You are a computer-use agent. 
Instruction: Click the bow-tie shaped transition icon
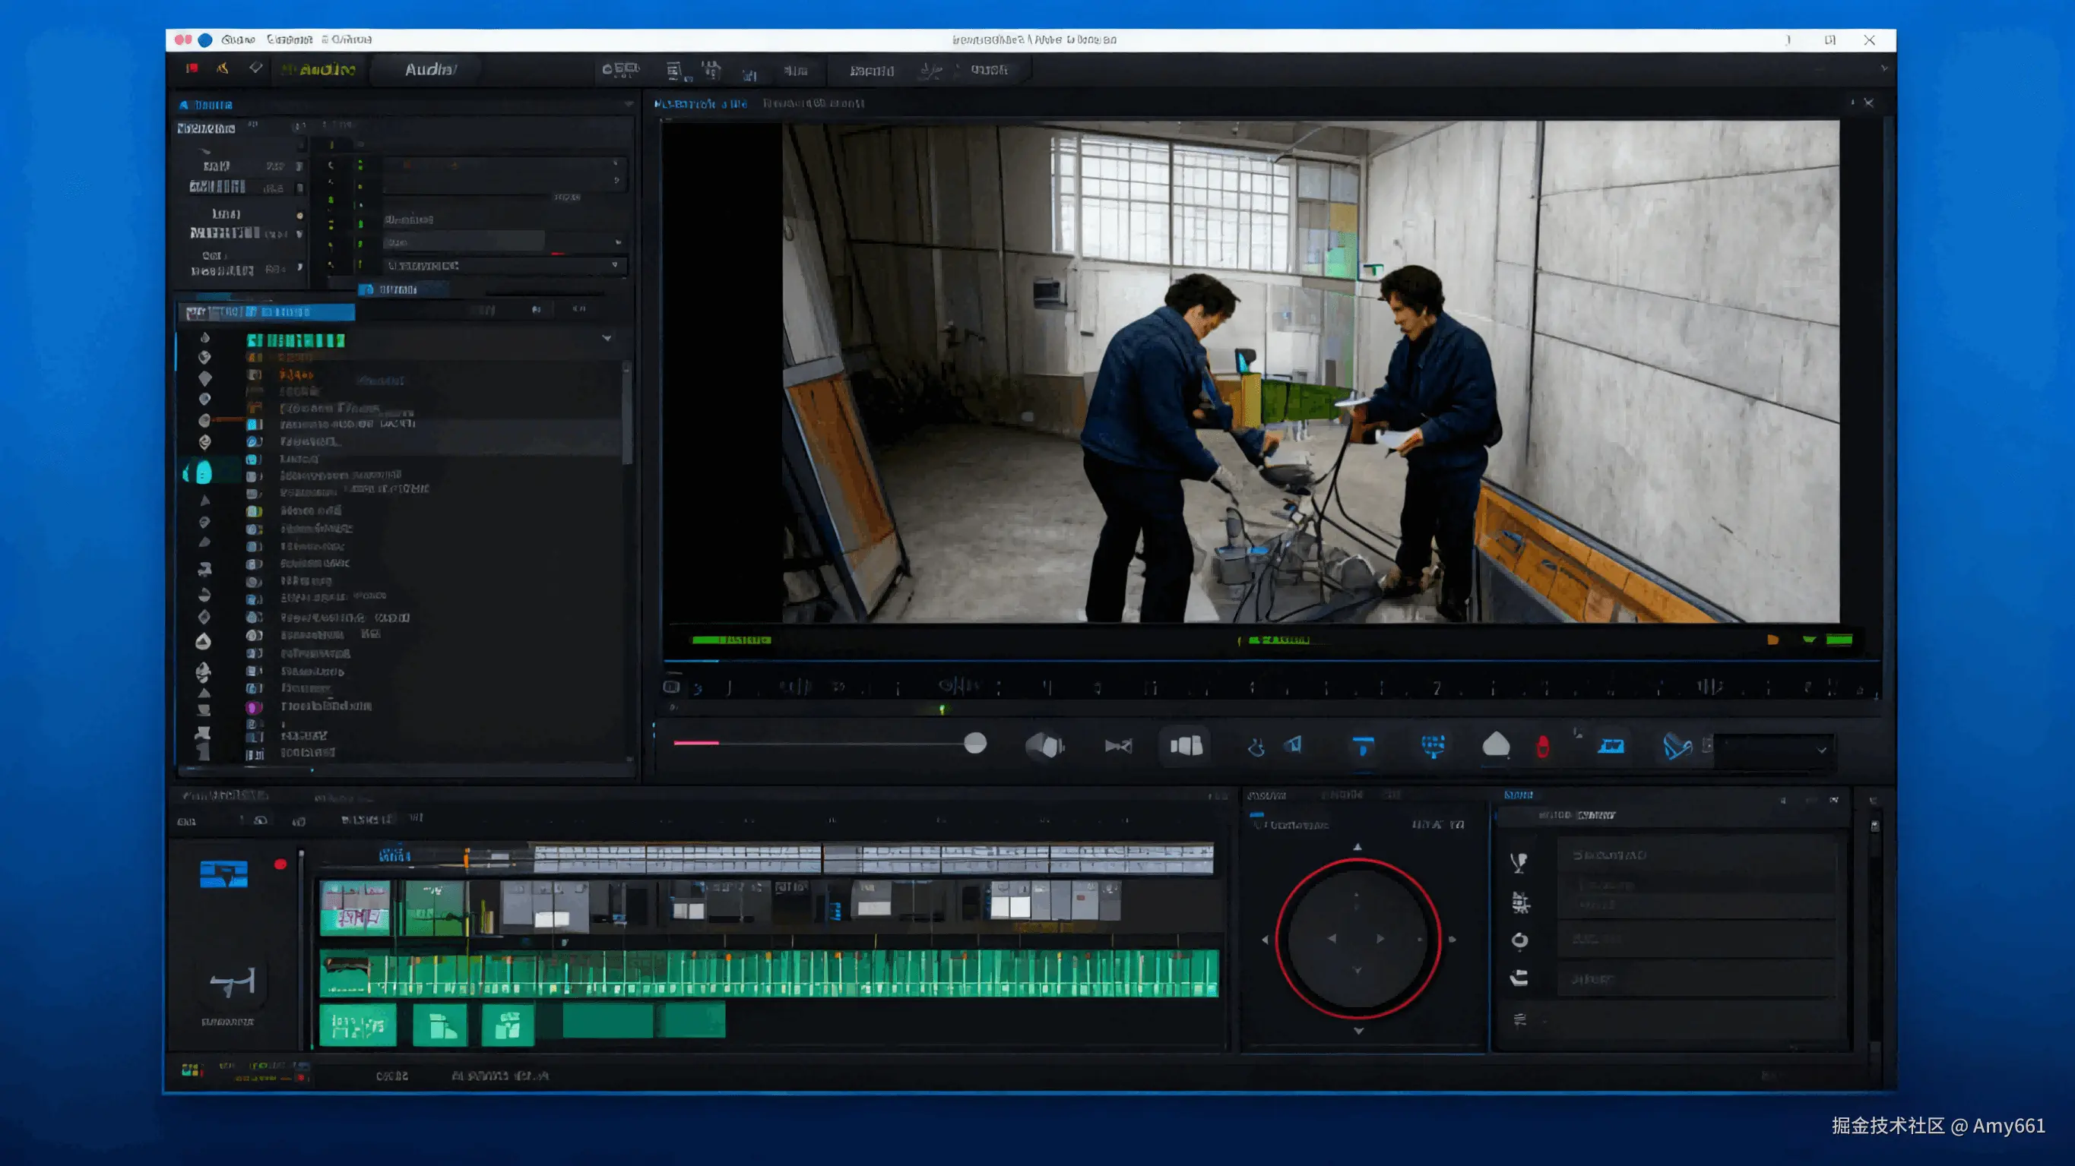pyautogui.click(x=1118, y=747)
